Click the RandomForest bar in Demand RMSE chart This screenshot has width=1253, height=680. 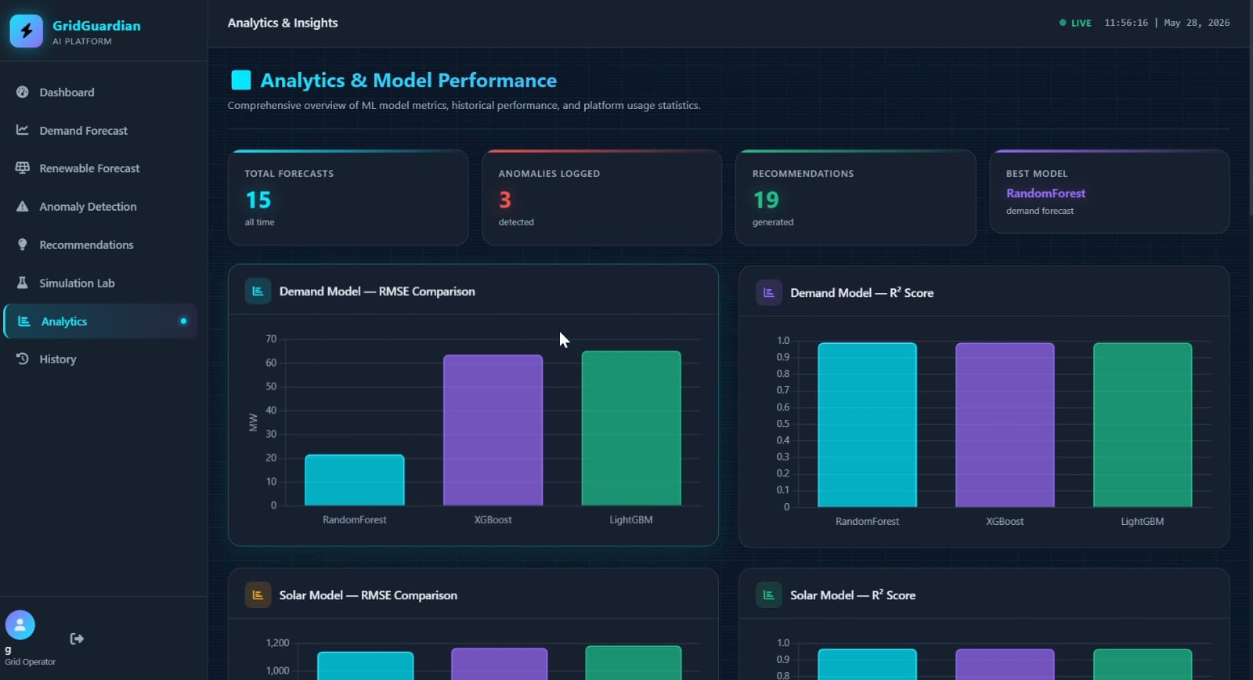(355, 480)
